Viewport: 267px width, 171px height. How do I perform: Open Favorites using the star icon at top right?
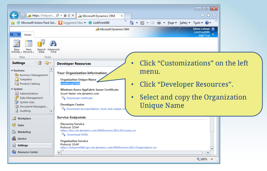(208, 15)
